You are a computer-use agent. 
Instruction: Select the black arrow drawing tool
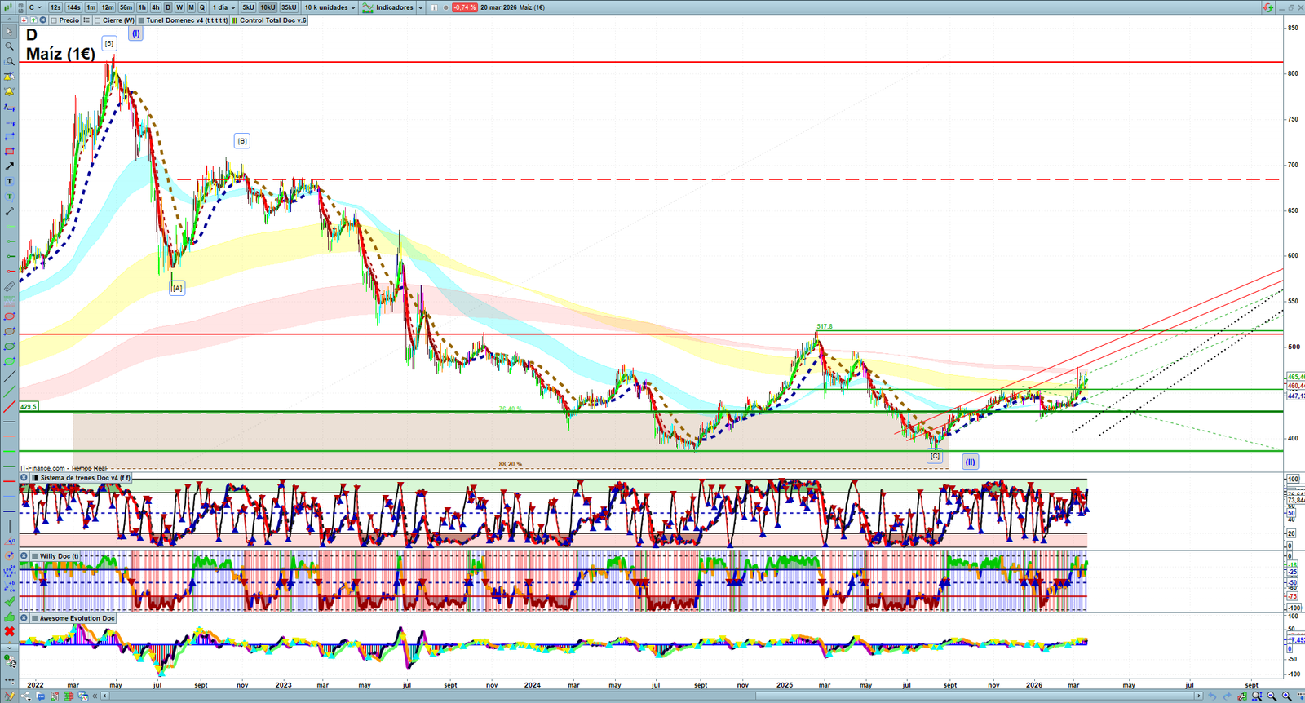pos(9,166)
